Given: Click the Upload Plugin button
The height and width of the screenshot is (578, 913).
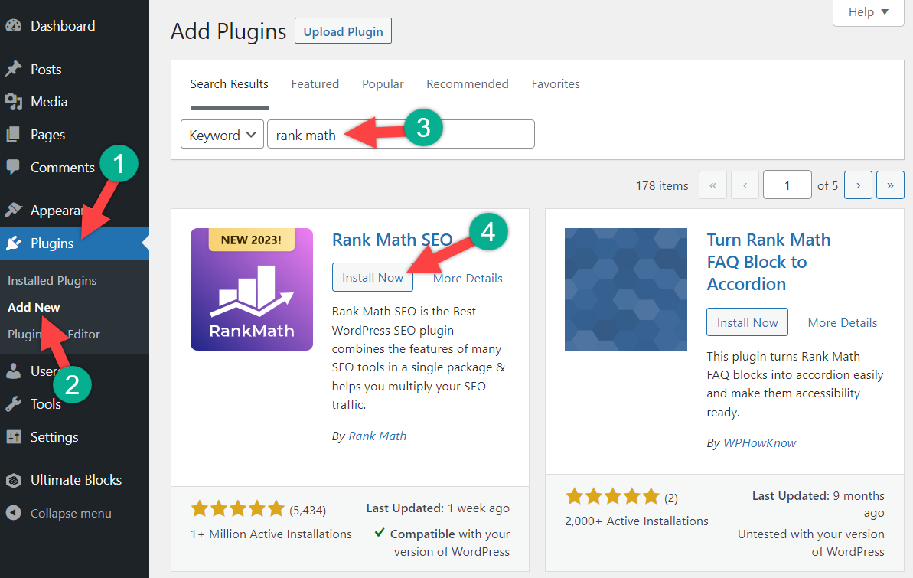Looking at the screenshot, I should (x=343, y=31).
